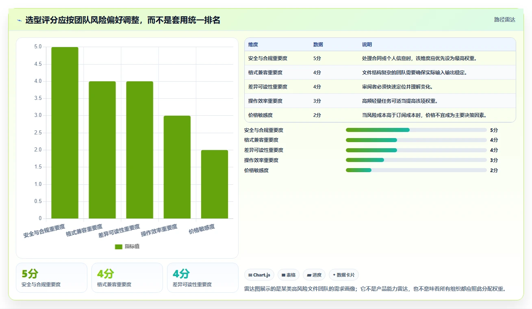Click the 维度 column header
The width and height of the screenshot is (532, 309).
[253, 45]
